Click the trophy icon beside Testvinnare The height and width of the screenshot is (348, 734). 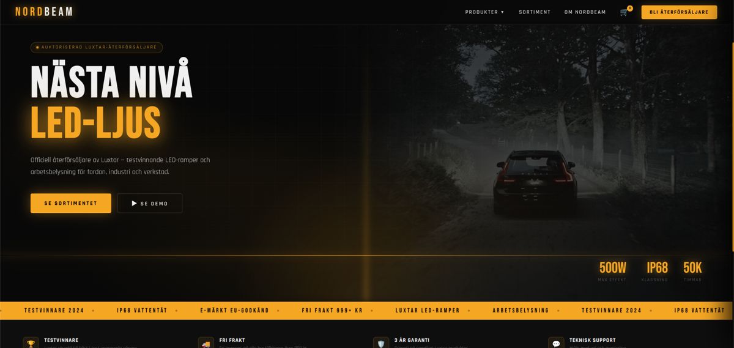(x=31, y=344)
